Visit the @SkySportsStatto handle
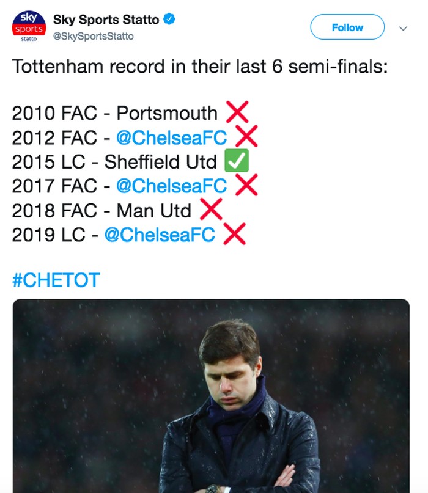Image resolution: width=428 pixels, height=493 pixels. click(x=93, y=37)
